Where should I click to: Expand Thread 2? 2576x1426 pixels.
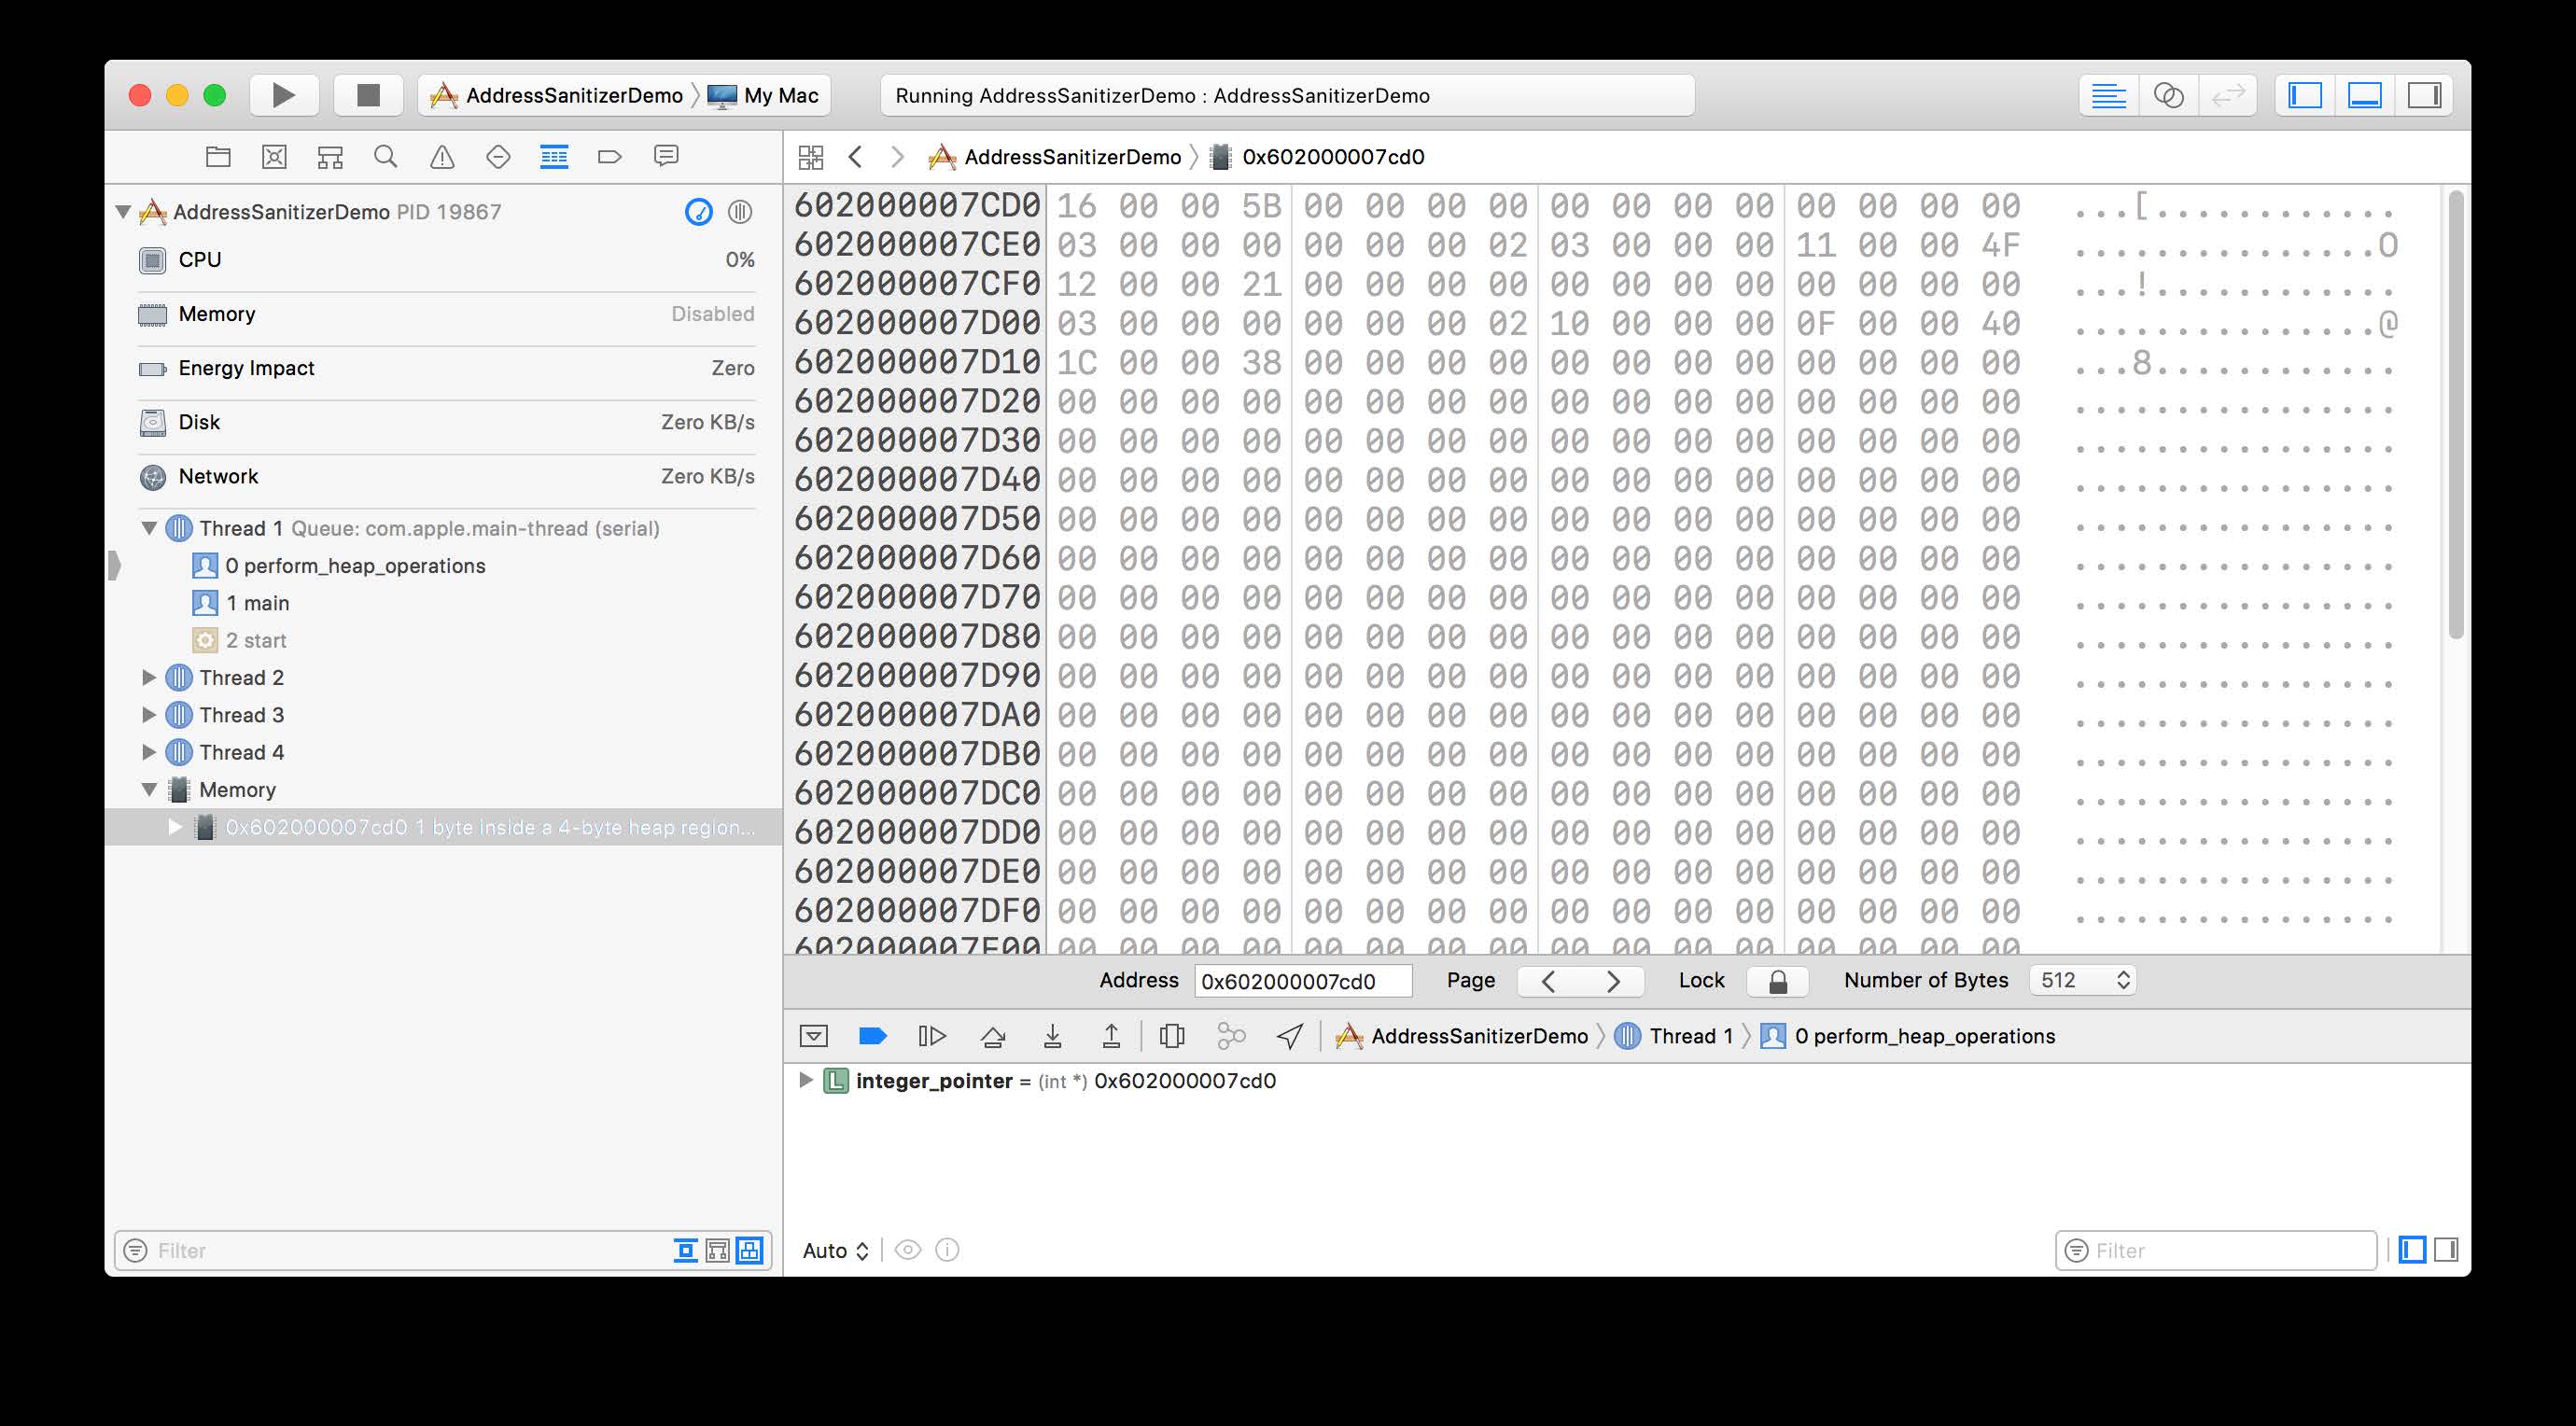click(149, 678)
